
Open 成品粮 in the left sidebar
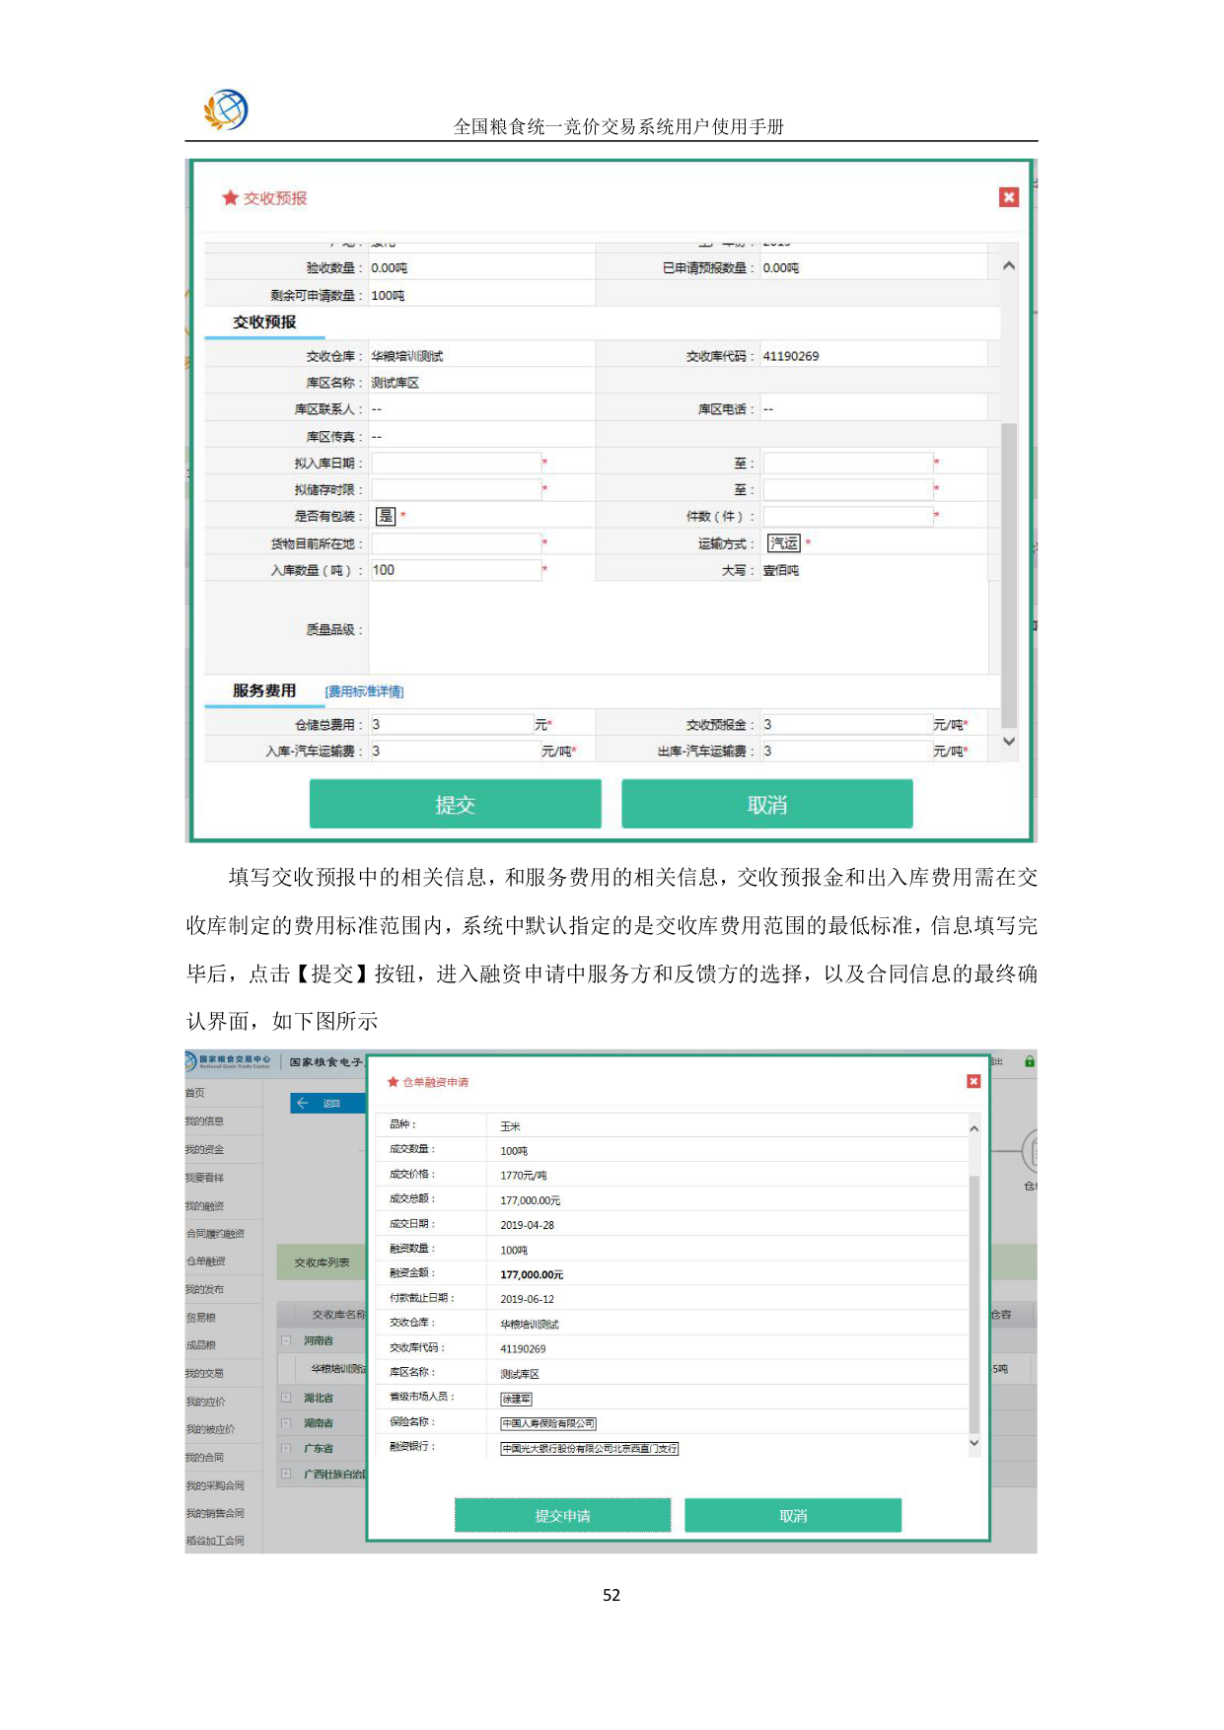(x=201, y=1345)
